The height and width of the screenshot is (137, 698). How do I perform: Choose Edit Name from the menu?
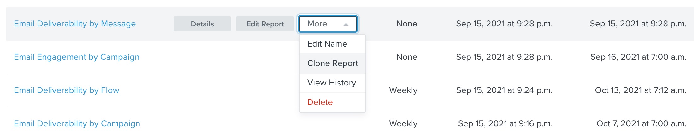pos(327,44)
